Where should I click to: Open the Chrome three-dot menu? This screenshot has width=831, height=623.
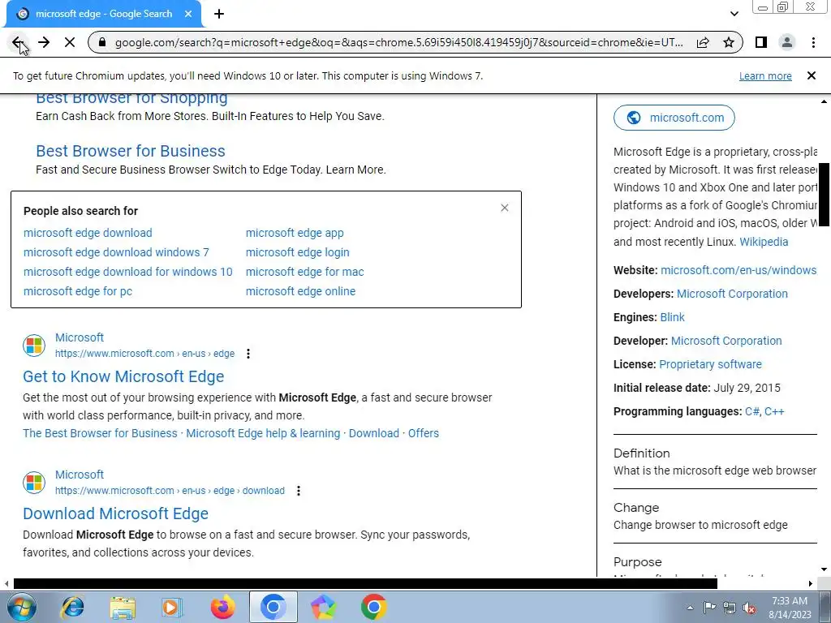(813, 42)
